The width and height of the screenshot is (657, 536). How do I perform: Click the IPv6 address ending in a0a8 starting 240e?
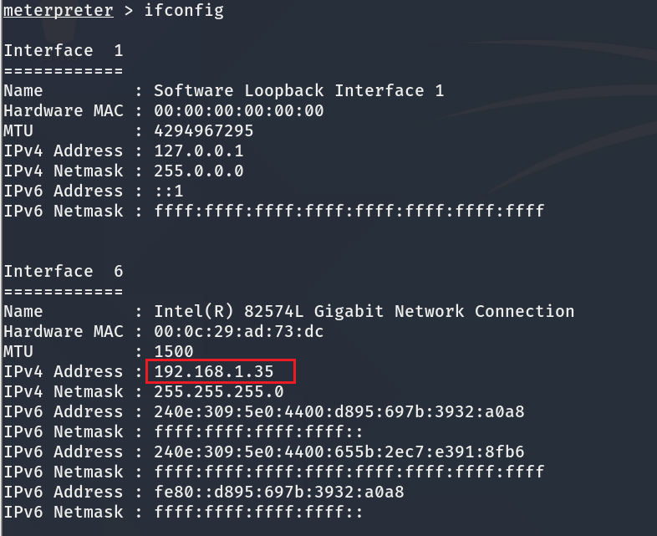click(x=339, y=411)
